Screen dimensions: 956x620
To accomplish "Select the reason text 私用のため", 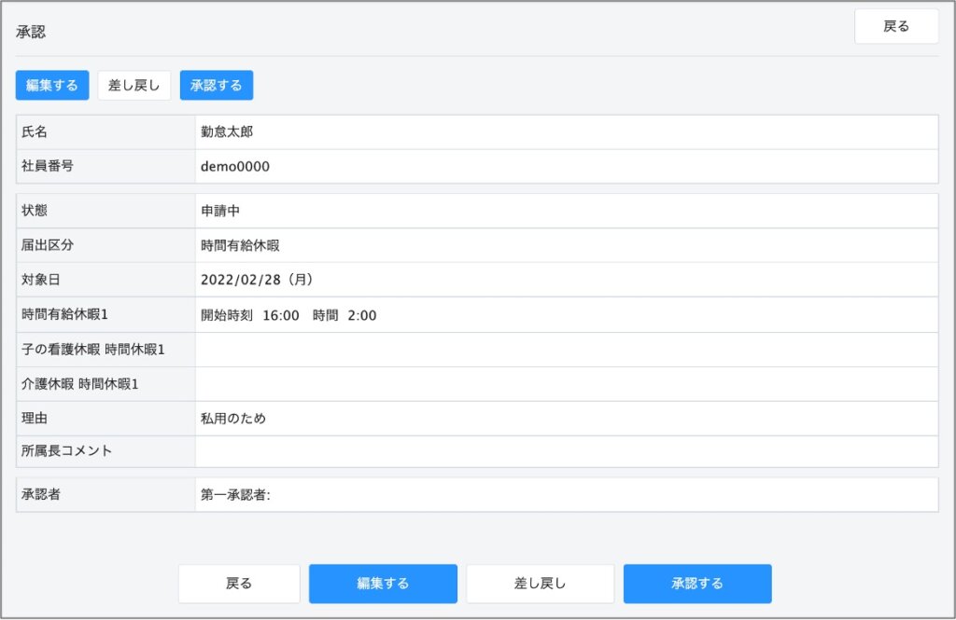I will click(233, 419).
